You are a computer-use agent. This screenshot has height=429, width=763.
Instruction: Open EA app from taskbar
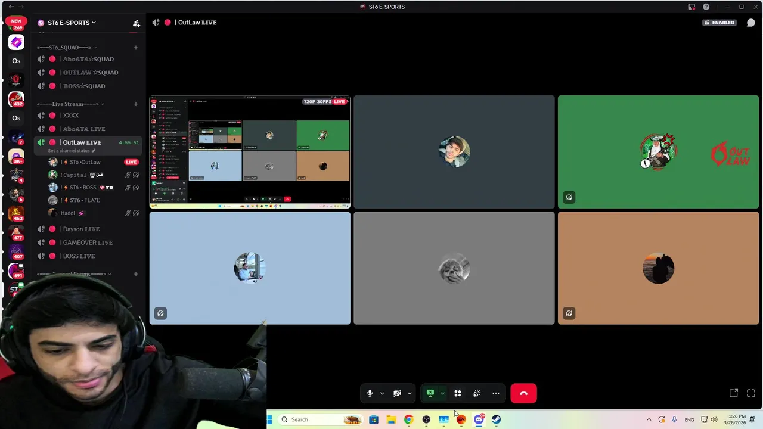click(461, 419)
